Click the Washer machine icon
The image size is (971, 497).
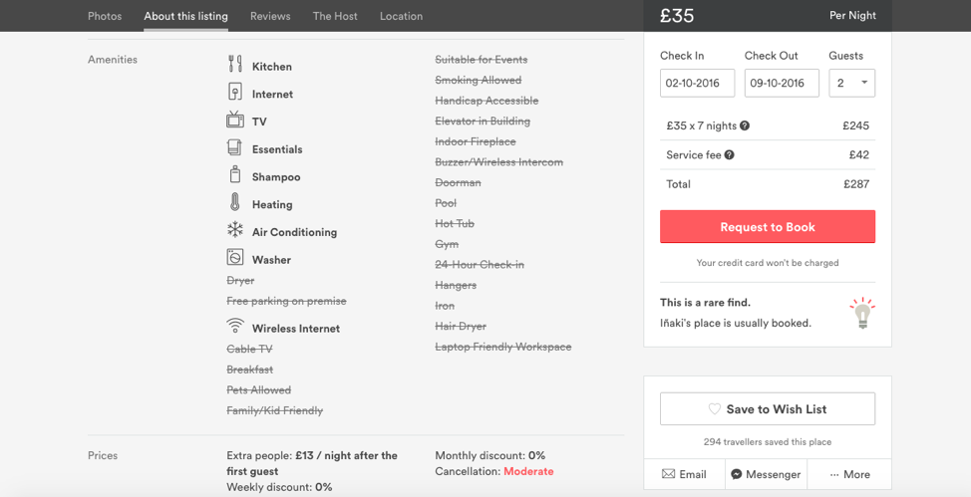point(234,257)
